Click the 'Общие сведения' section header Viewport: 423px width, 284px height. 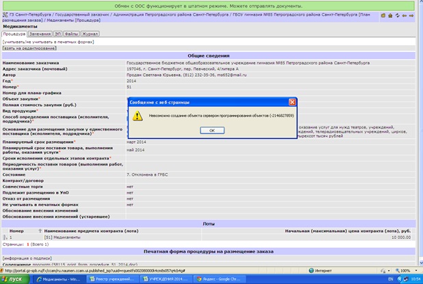pos(209,56)
